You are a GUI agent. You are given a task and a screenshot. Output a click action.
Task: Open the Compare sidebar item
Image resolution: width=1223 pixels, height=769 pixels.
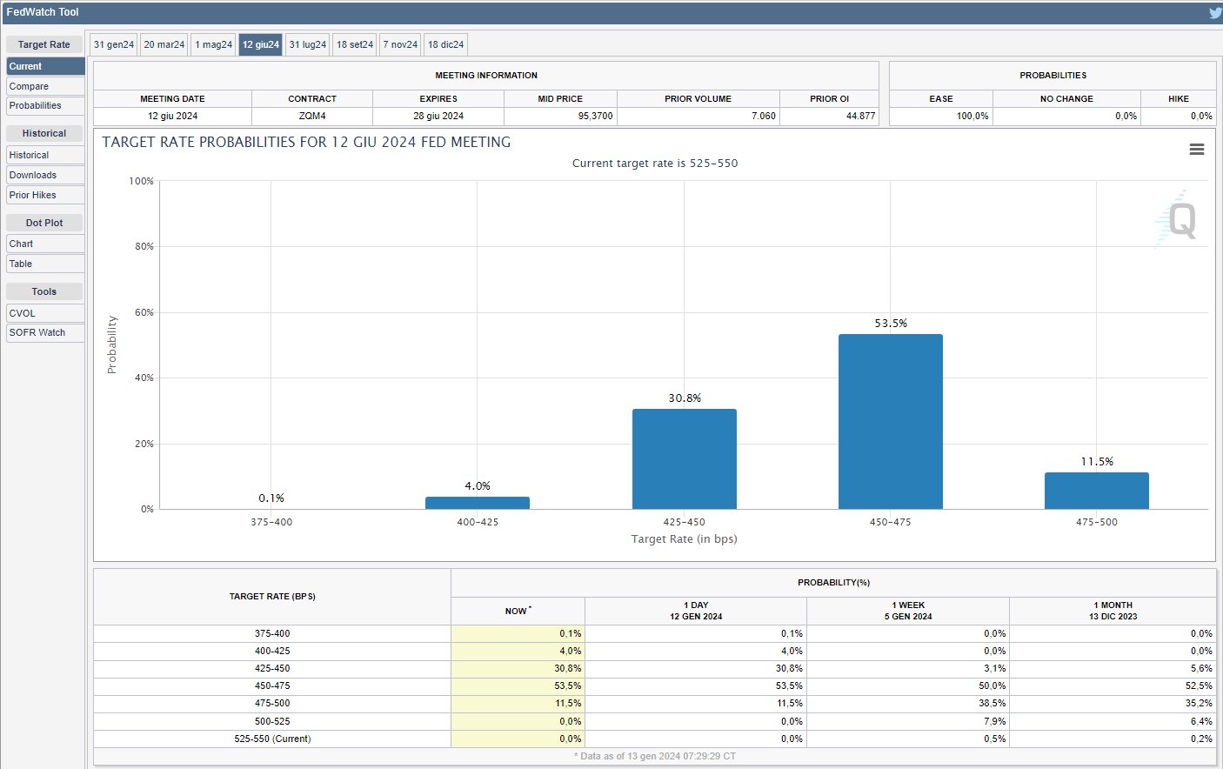pyautogui.click(x=45, y=86)
